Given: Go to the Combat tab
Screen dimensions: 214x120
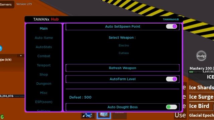Looking at the screenshot, I should 44,56.
